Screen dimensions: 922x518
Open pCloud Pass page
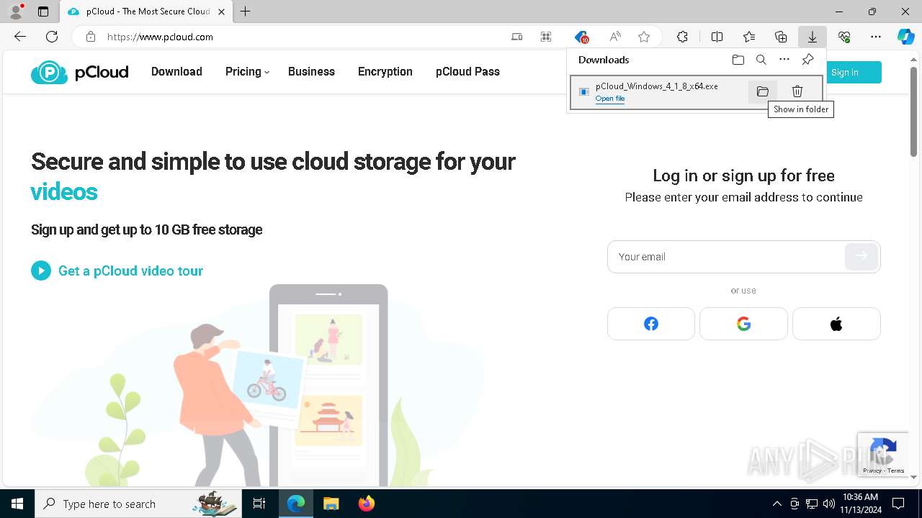(x=467, y=71)
